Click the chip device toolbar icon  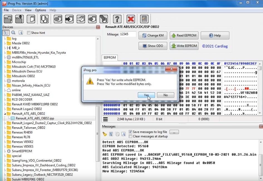tap(44, 19)
